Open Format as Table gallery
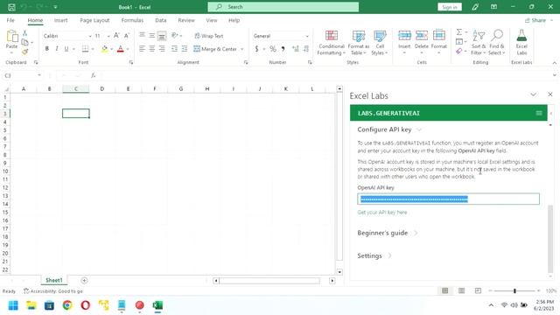 pyautogui.click(x=359, y=43)
